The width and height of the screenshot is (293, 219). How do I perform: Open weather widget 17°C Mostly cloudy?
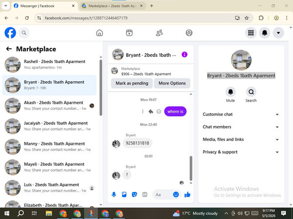195,213
